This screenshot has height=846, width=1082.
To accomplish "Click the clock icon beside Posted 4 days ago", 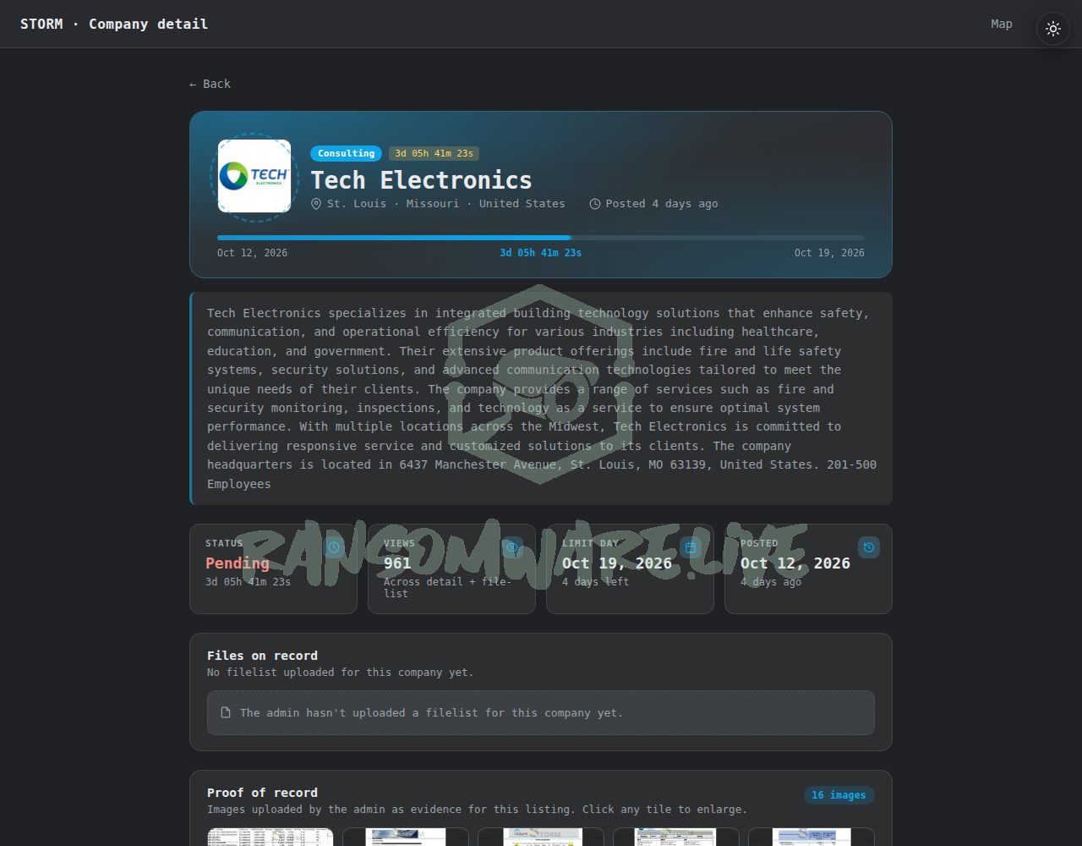I will [x=595, y=204].
